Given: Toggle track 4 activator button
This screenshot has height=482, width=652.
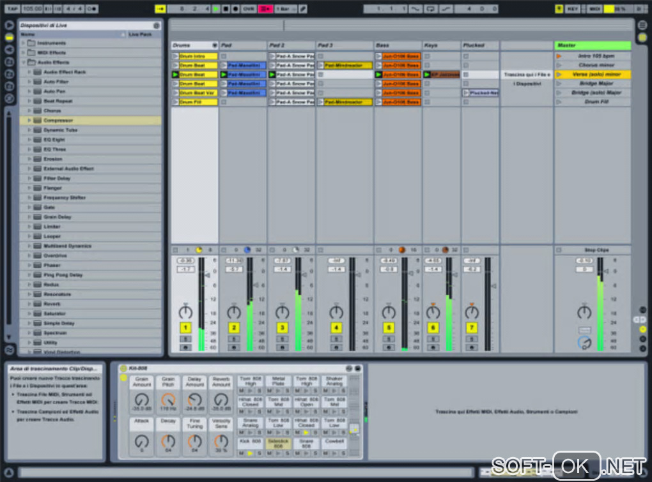Looking at the screenshot, I should [336, 328].
